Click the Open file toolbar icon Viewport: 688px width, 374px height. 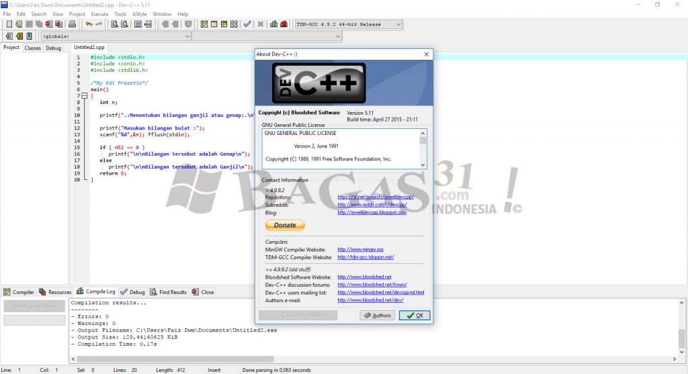19,24
